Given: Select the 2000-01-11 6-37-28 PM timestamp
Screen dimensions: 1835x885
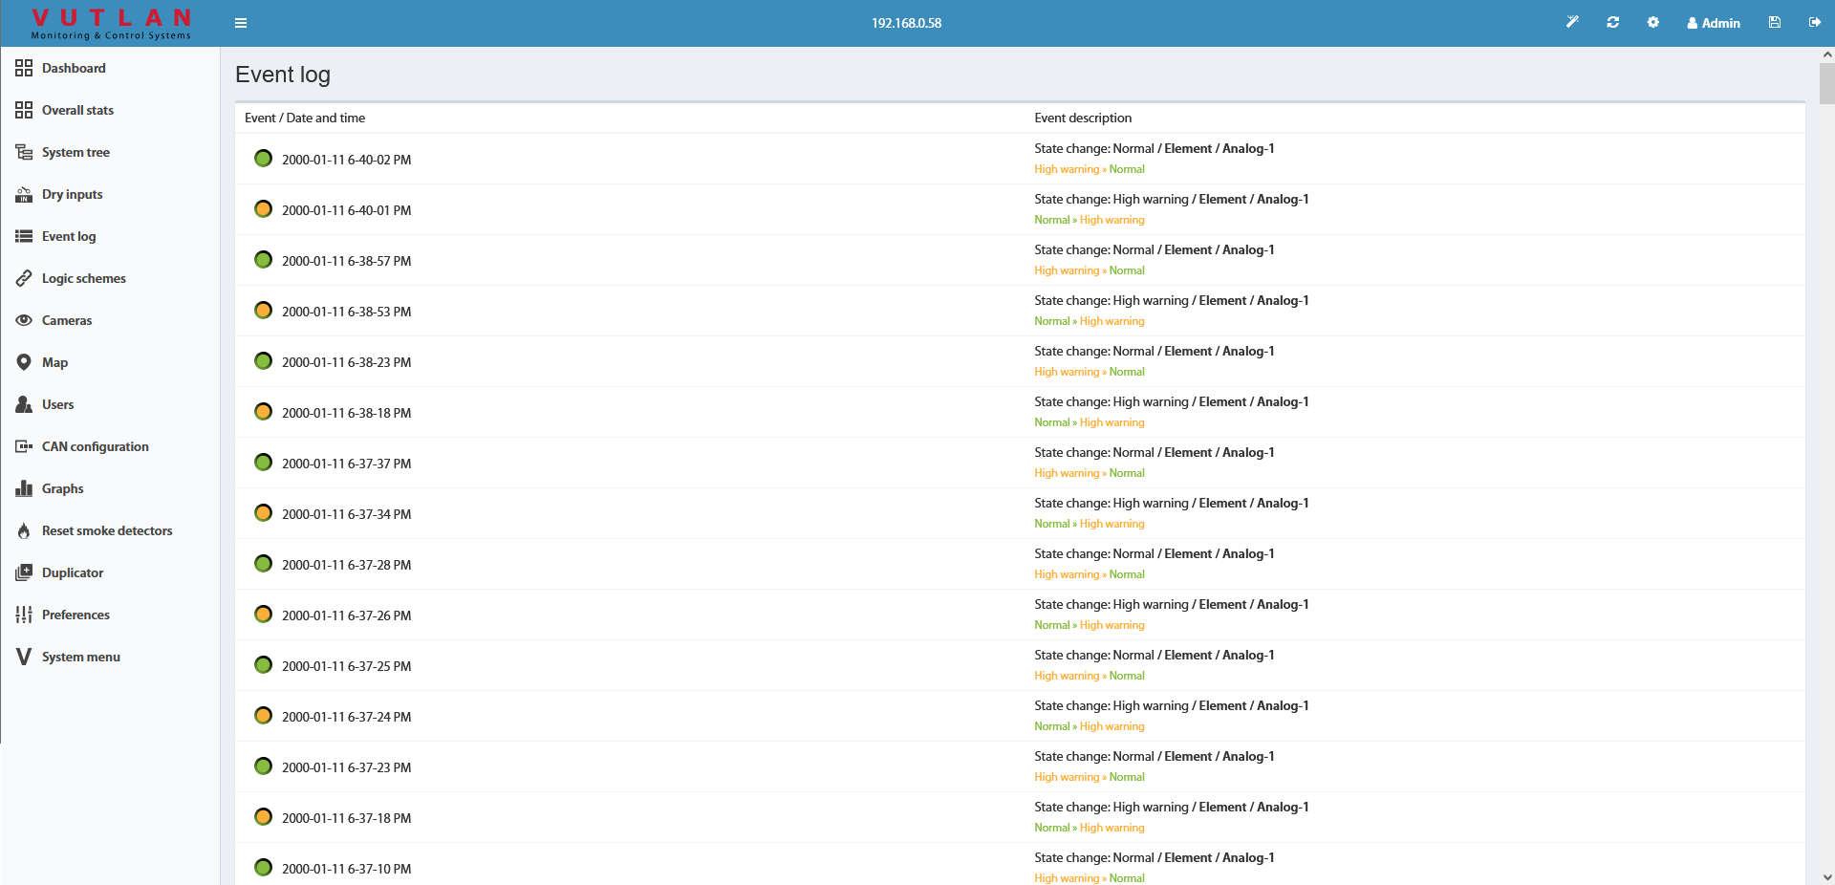Looking at the screenshot, I should (x=346, y=565).
